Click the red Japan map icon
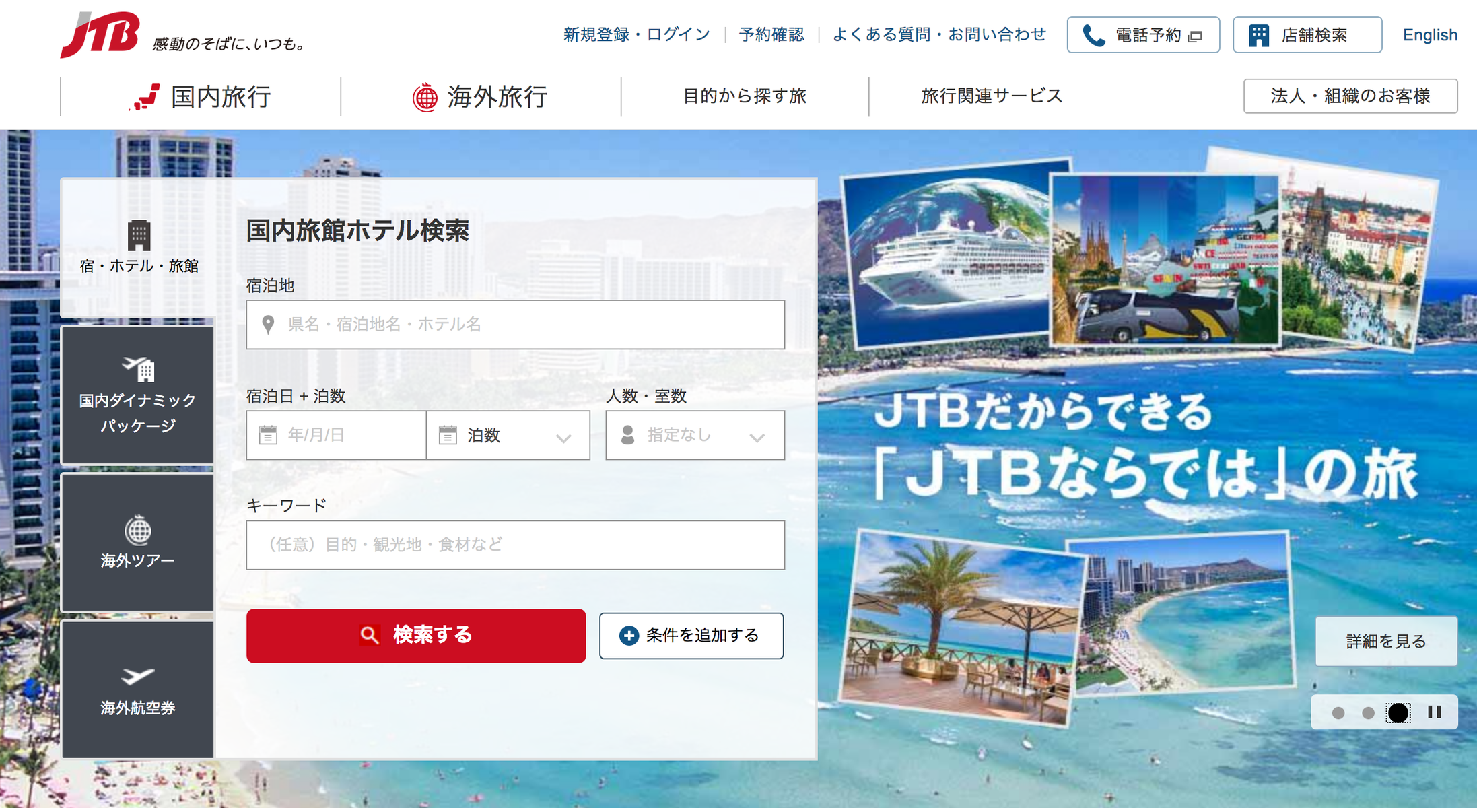1477x808 pixels. pyautogui.click(x=145, y=97)
